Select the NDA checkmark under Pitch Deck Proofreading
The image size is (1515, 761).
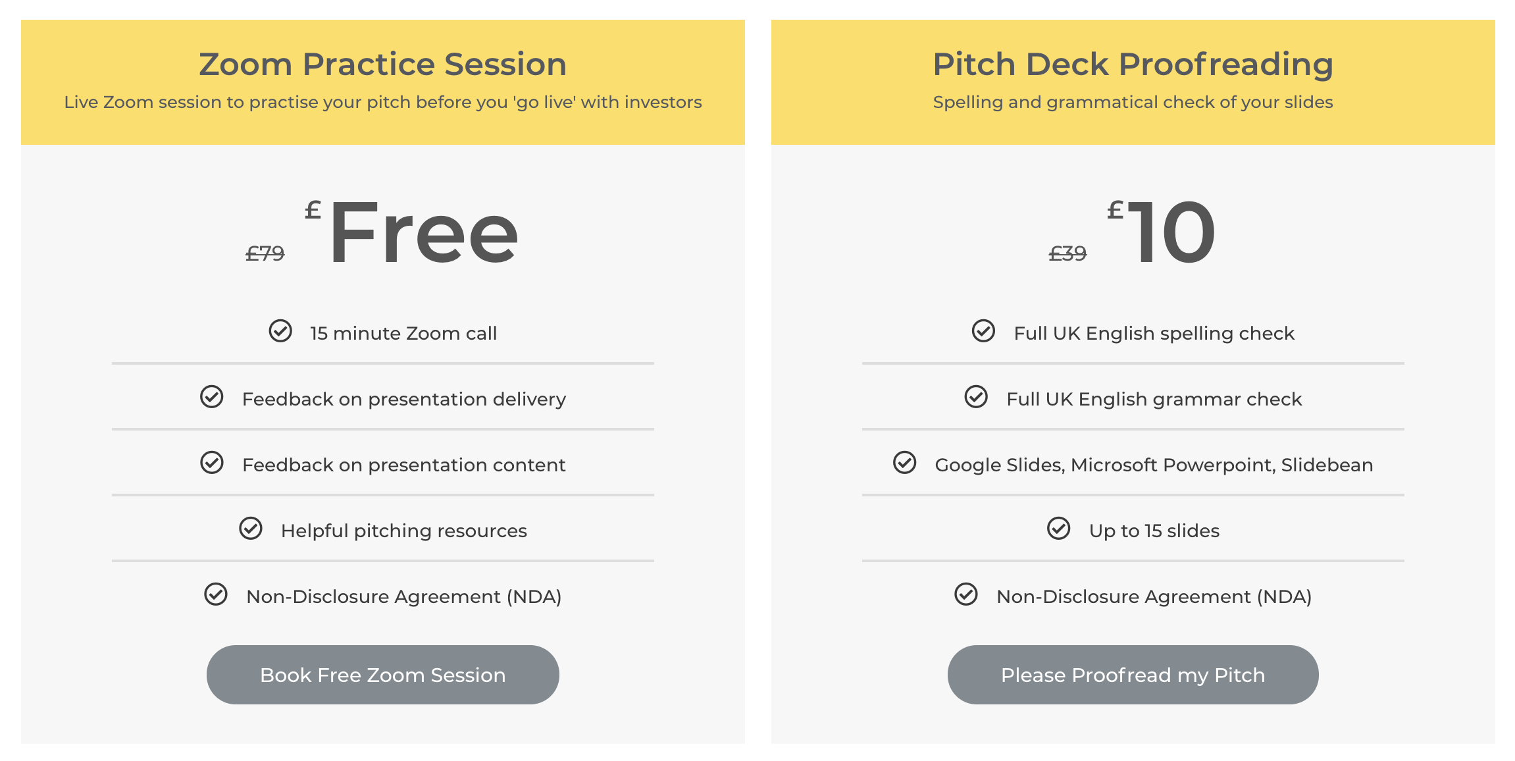(x=965, y=595)
